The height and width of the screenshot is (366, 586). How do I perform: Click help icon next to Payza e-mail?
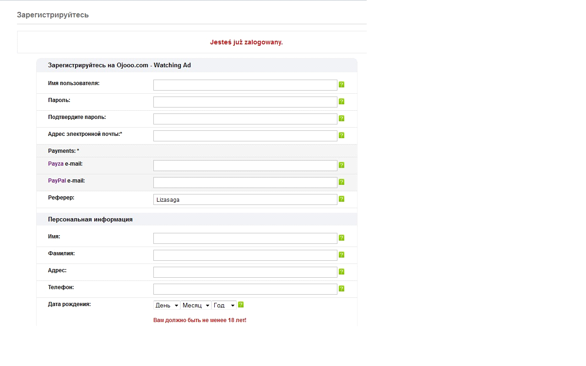click(x=342, y=165)
